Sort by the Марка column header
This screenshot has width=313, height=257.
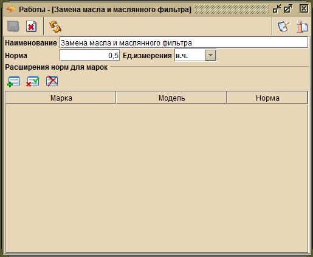(61, 98)
